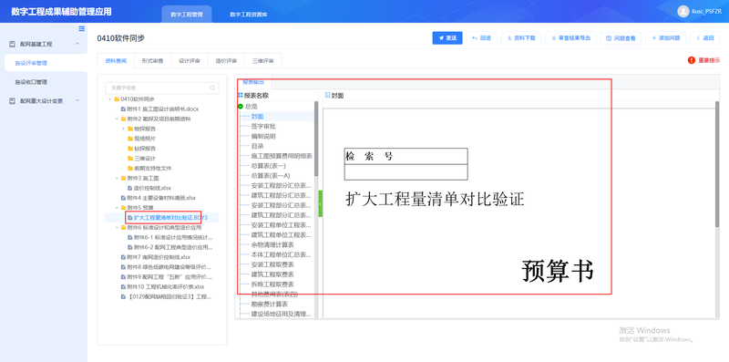Select 总算表(表一A) in the report list

click(271, 175)
